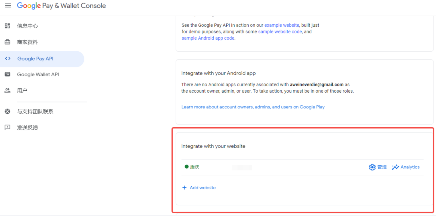
Task: Open the example website link
Action: (282, 25)
